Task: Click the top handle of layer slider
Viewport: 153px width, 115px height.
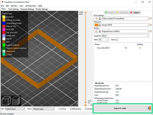Action: click(86, 12)
